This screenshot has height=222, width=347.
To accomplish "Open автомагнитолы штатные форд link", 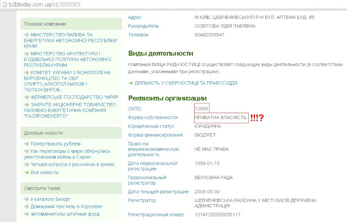I will click(x=65, y=214).
